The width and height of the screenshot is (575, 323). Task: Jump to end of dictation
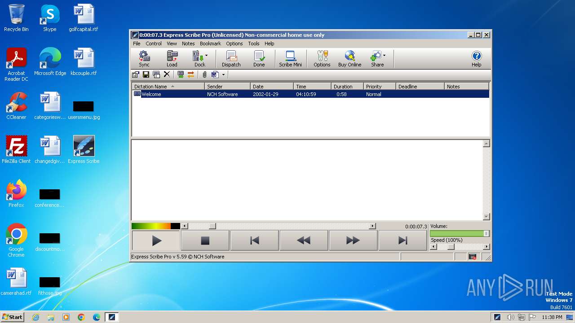pyautogui.click(x=402, y=241)
